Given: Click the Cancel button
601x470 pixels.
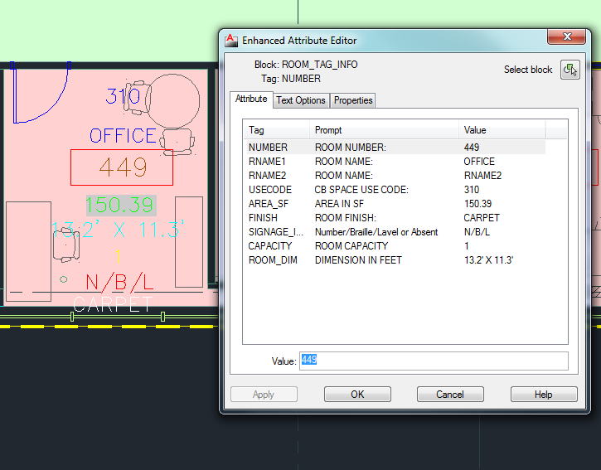Looking at the screenshot, I should pos(450,395).
